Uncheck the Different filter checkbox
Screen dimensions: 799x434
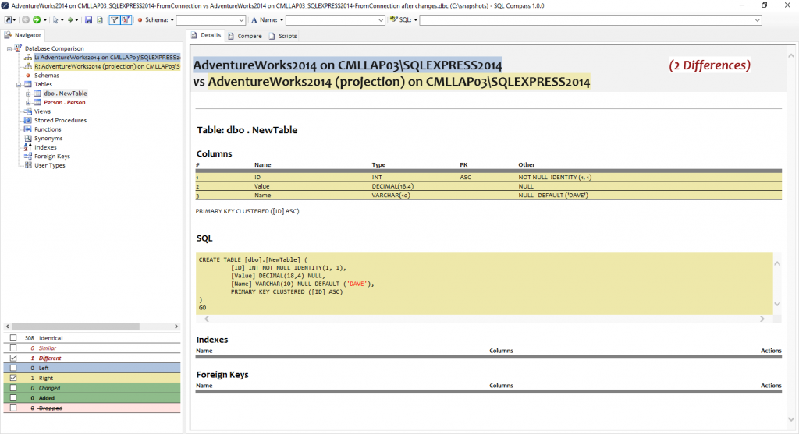12,358
